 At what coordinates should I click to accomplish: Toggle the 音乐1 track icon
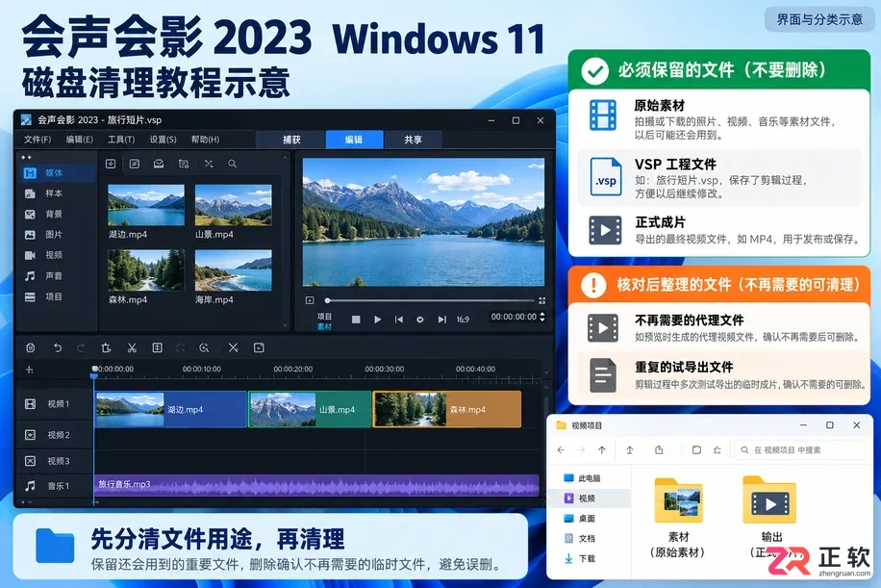(31, 485)
